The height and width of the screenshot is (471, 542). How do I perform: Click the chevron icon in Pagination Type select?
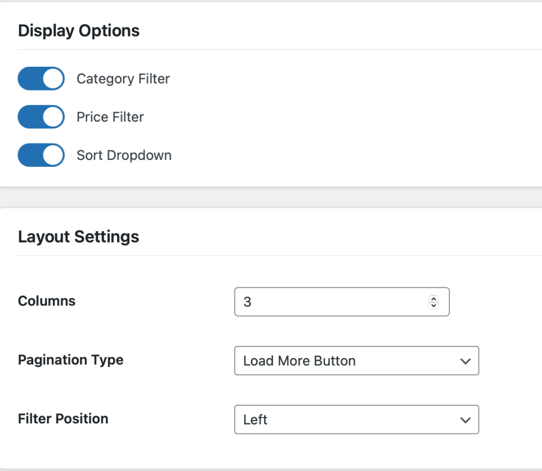[x=465, y=361]
